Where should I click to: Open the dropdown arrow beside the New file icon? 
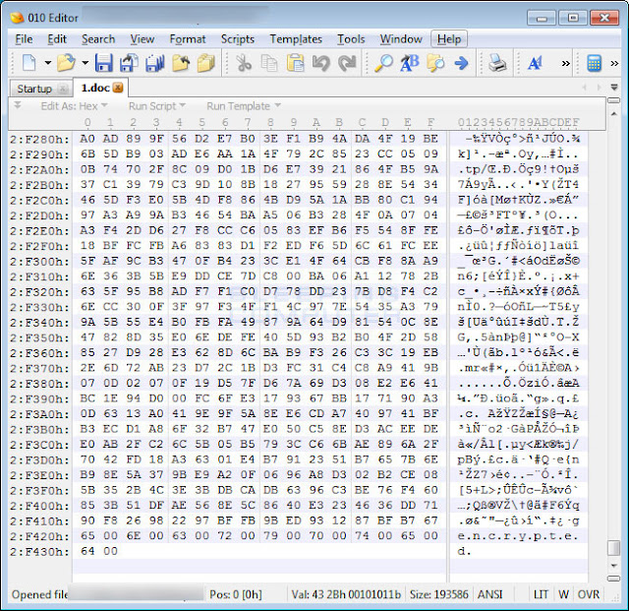click(48, 63)
